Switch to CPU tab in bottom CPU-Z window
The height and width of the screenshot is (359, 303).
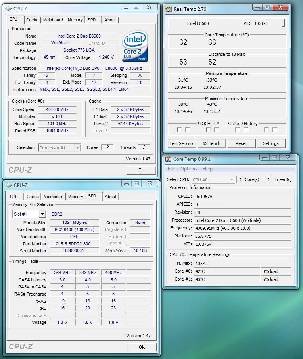(x=14, y=197)
